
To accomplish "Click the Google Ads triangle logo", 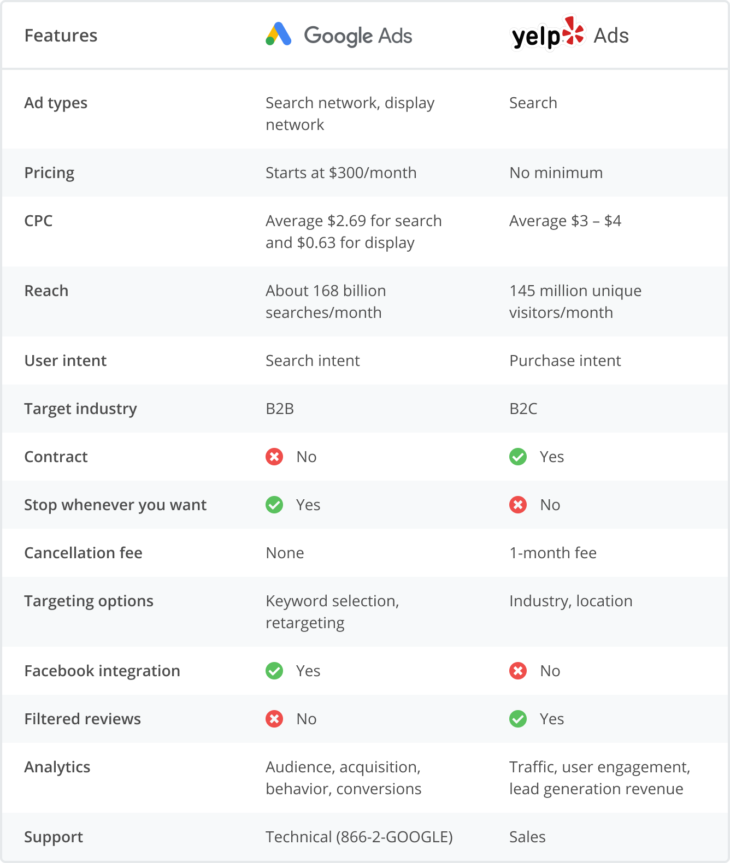I will (278, 34).
